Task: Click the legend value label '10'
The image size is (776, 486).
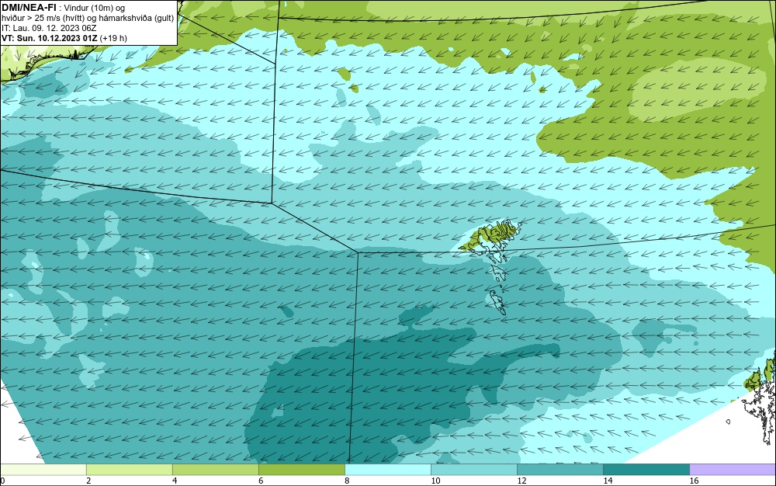Action: pos(435,481)
